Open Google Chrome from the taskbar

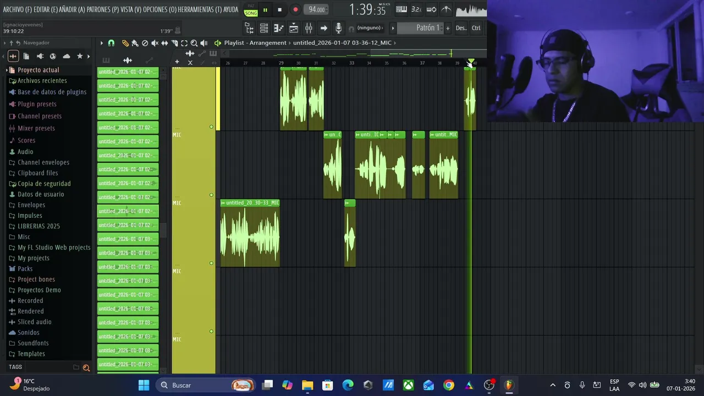pyautogui.click(x=449, y=385)
